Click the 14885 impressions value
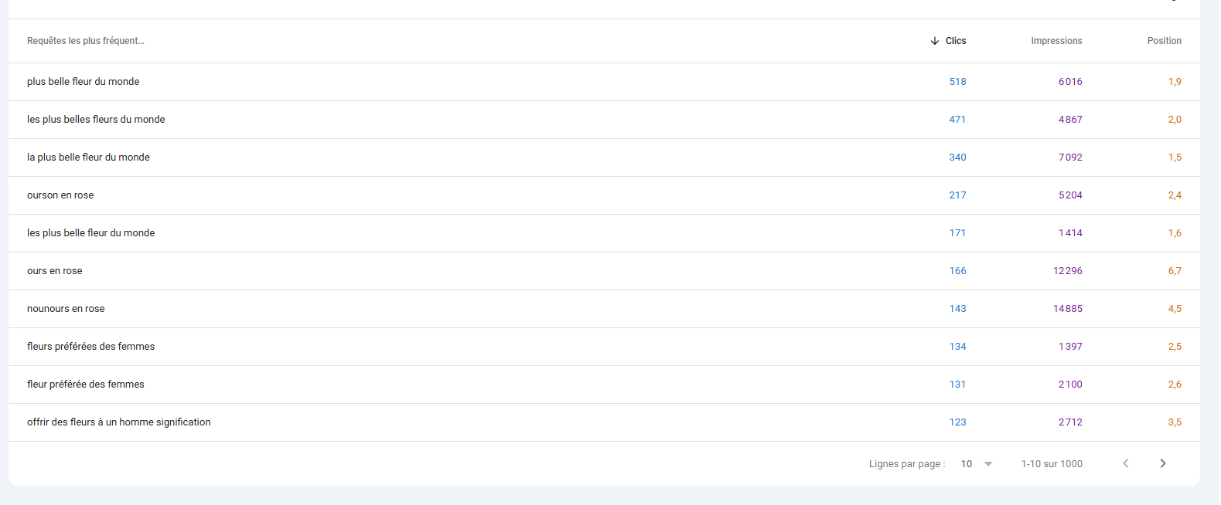The width and height of the screenshot is (1221, 505). click(1068, 309)
